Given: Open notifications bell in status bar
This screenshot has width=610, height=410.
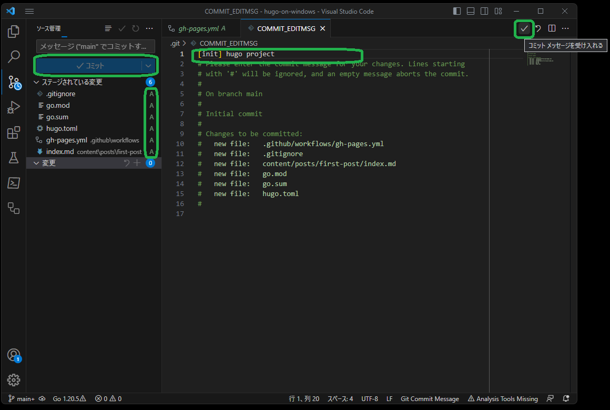Looking at the screenshot, I should (566, 399).
